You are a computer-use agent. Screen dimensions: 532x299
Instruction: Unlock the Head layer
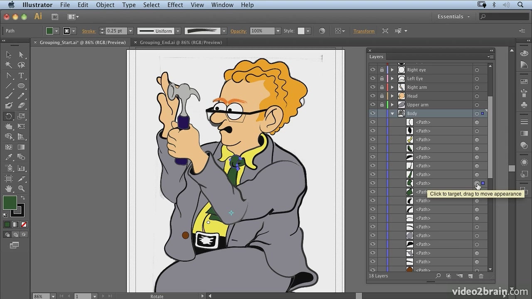(x=382, y=96)
